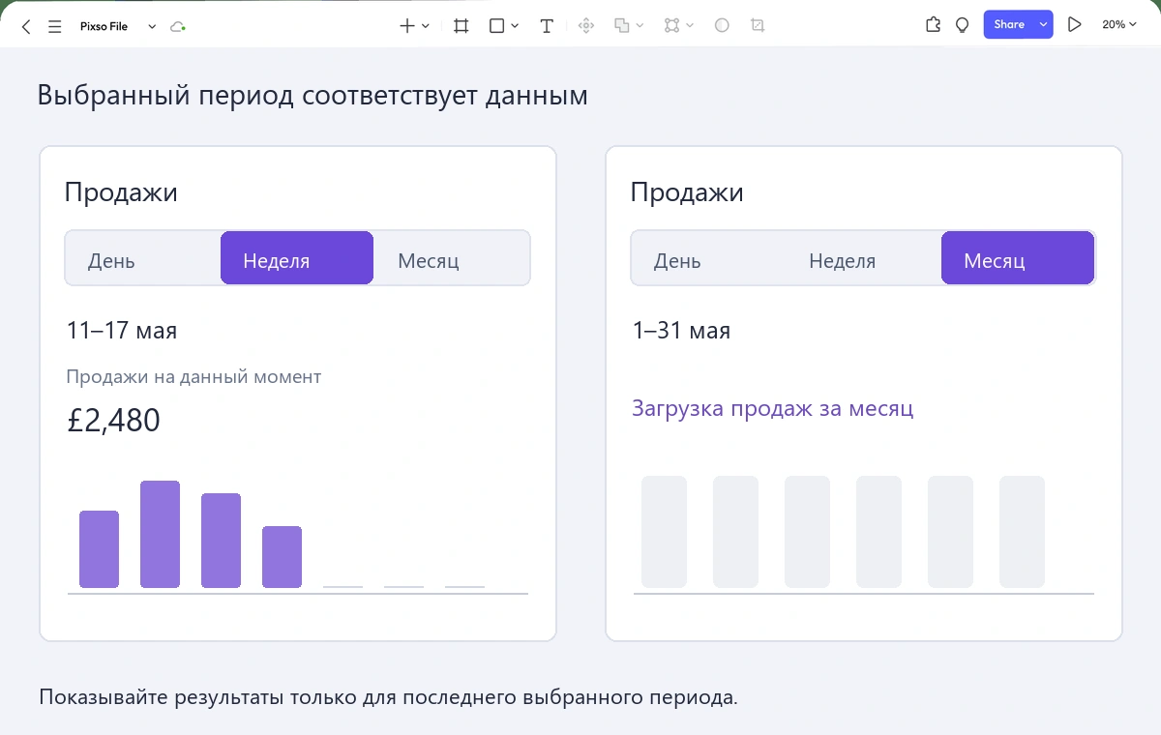Open the 20% zoom level dropdown
This screenshot has height=735, width=1161.
click(1119, 25)
